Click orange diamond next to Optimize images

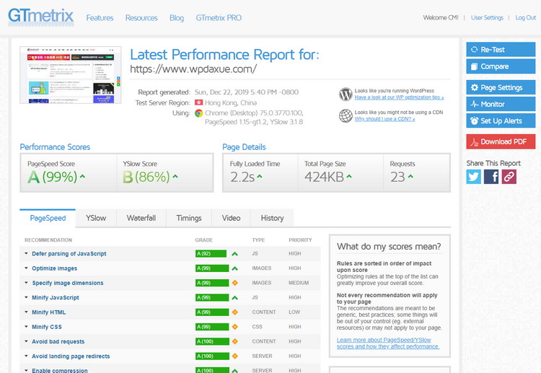(234, 268)
